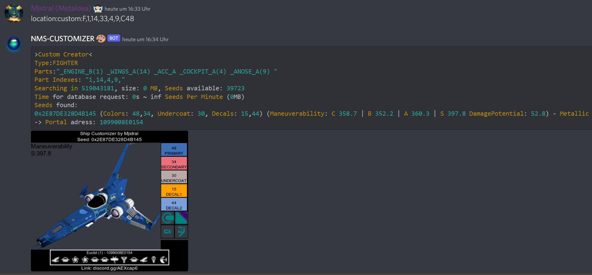Select the orange 15 DECAL1 swatch
592x275 pixels.
[174, 191]
